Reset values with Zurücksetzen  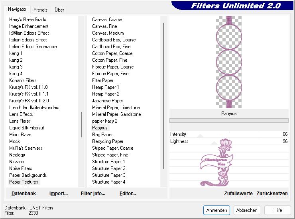(272, 194)
